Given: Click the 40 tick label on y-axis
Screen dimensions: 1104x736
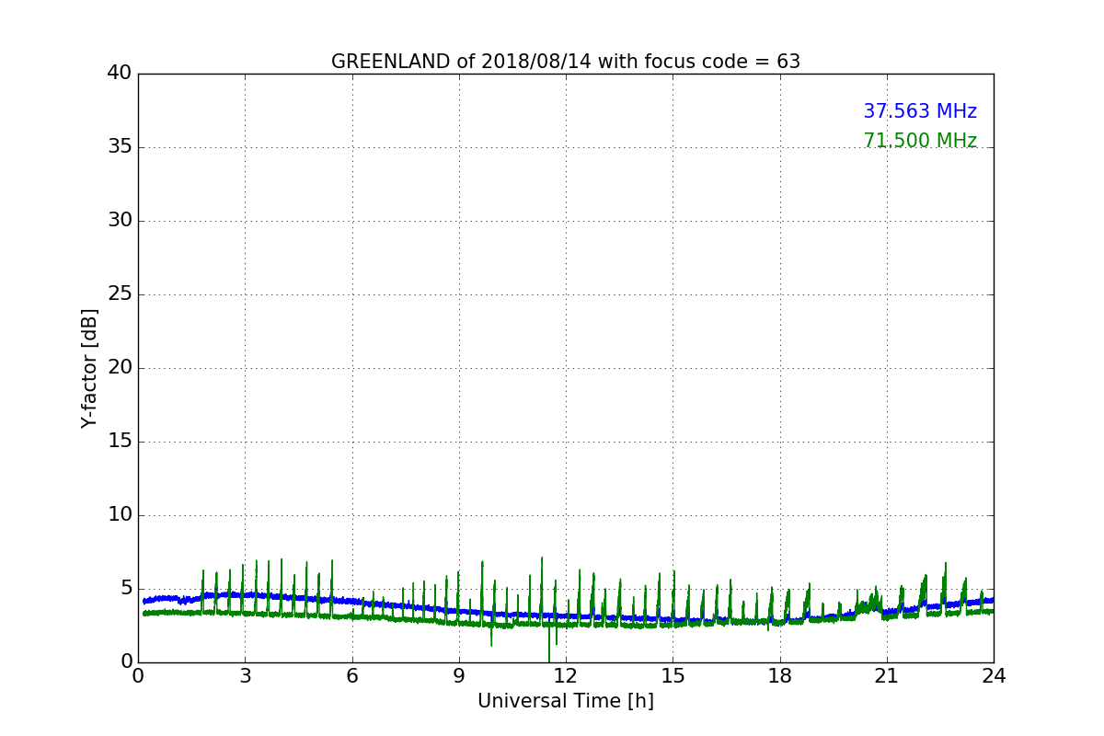Looking at the screenshot, I should (x=120, y=74).
